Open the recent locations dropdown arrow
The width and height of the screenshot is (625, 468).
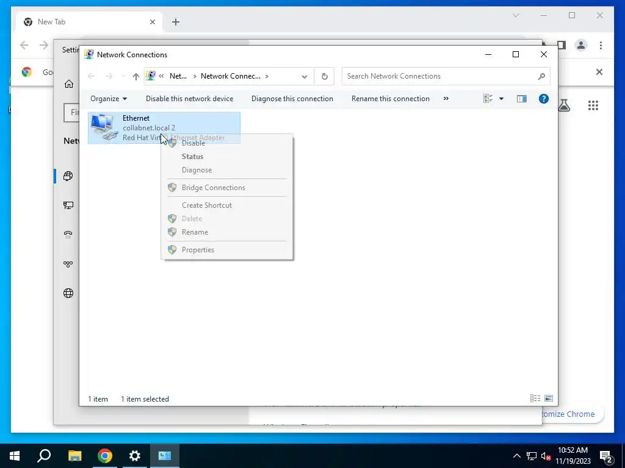click(123, 76)
